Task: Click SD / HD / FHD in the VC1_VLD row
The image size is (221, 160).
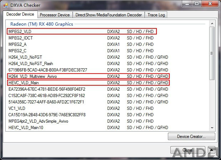Action: pos(140,108)
